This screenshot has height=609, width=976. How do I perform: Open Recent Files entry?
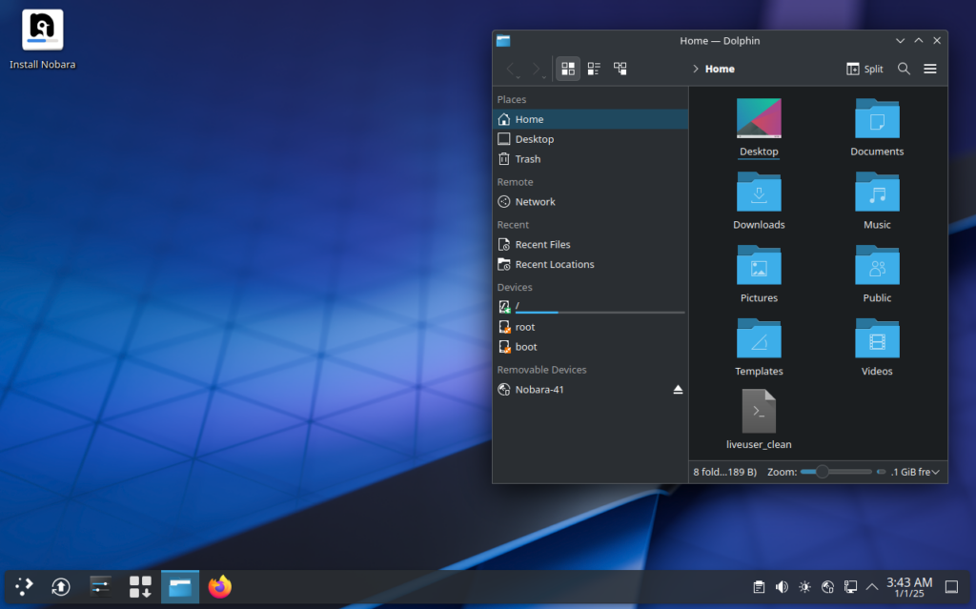pos(590,244)
